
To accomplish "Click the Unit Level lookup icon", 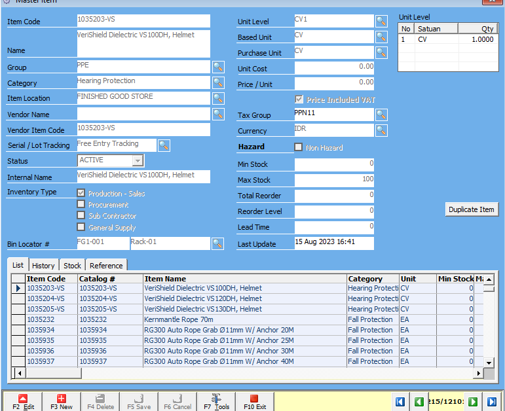I will (x=381, y=21).
